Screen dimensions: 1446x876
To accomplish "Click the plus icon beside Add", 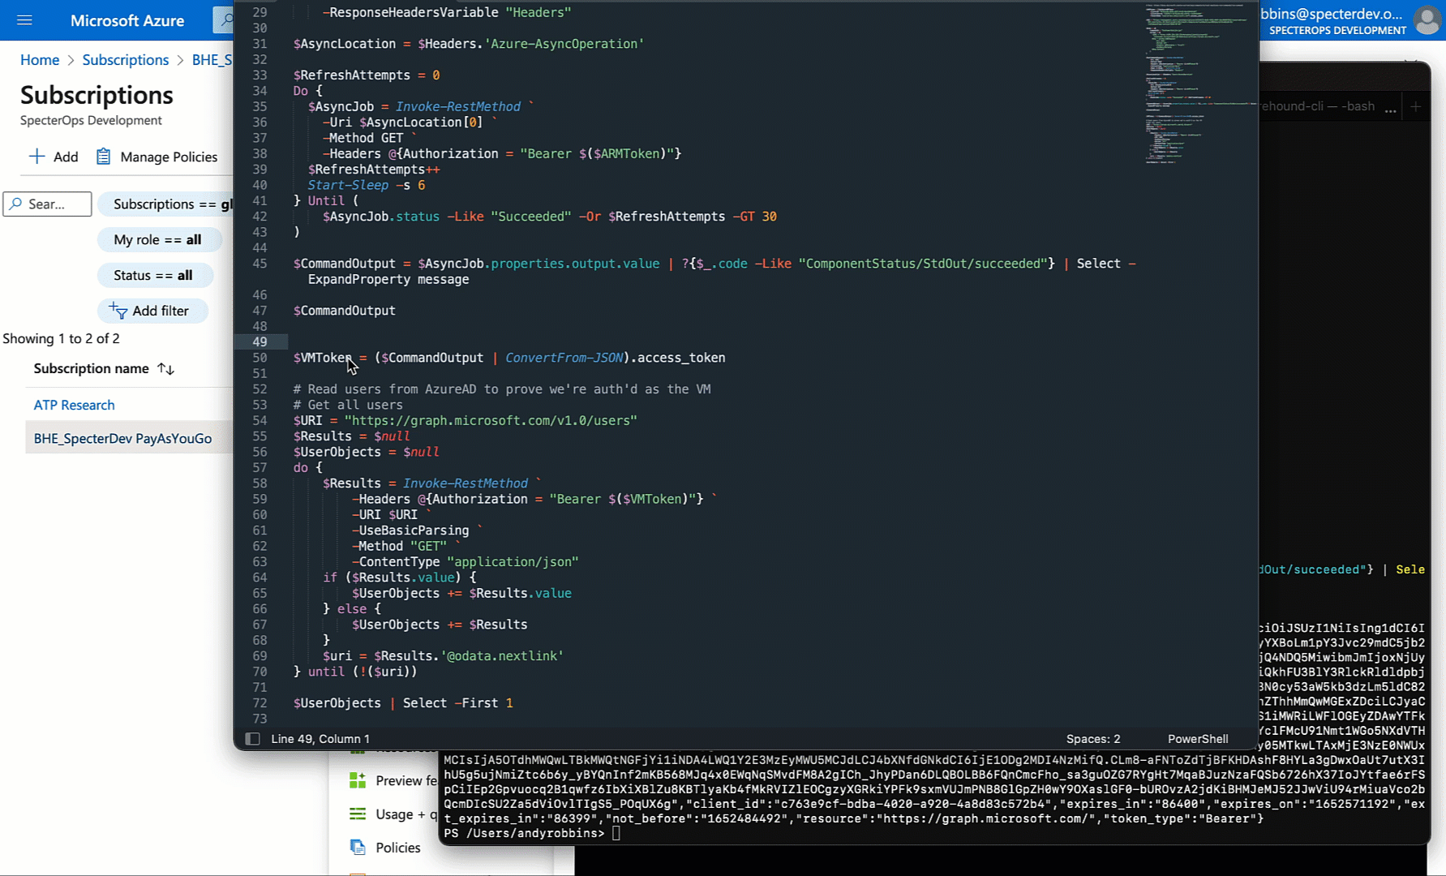I will point(36,157).
